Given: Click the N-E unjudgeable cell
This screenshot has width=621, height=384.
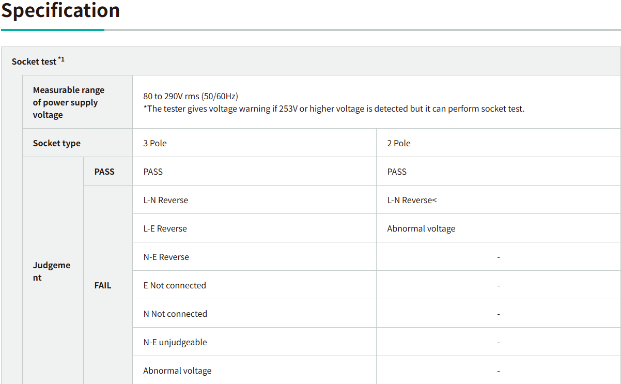Looking at the screenshot, I should pyautogui.click(x=175, y=342).
